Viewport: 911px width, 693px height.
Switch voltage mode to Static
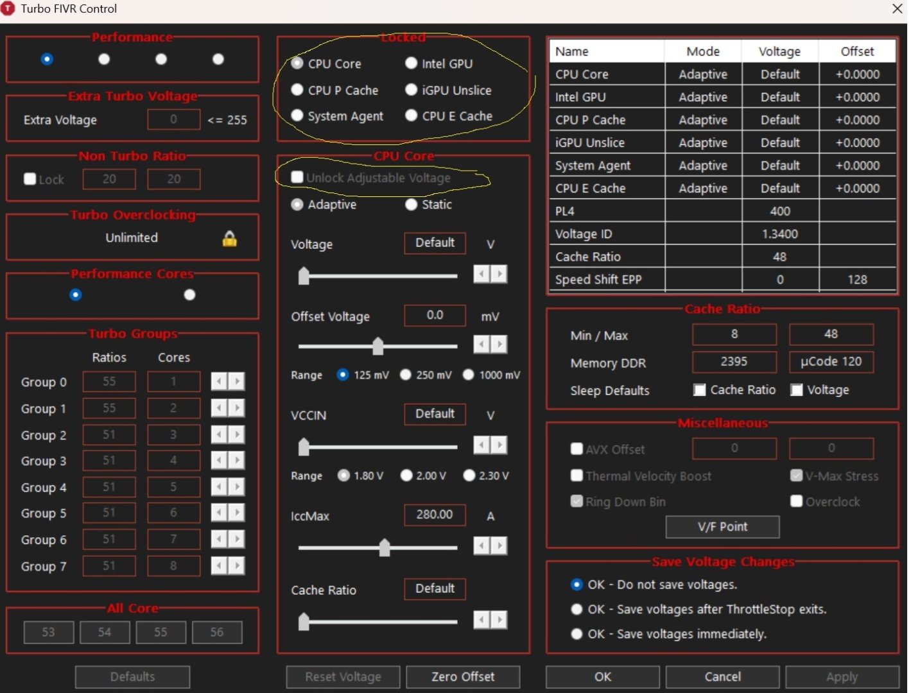pos(411,204)
